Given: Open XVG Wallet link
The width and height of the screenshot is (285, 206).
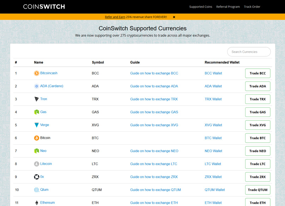Looking at the screenshot, I should pyautogui.click(x=213, y=125).
